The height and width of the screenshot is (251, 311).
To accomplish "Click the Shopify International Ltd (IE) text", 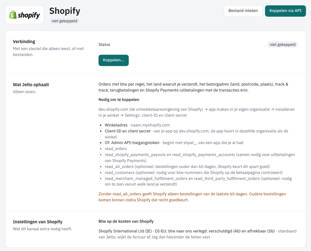I will click(x=125, y=231).
